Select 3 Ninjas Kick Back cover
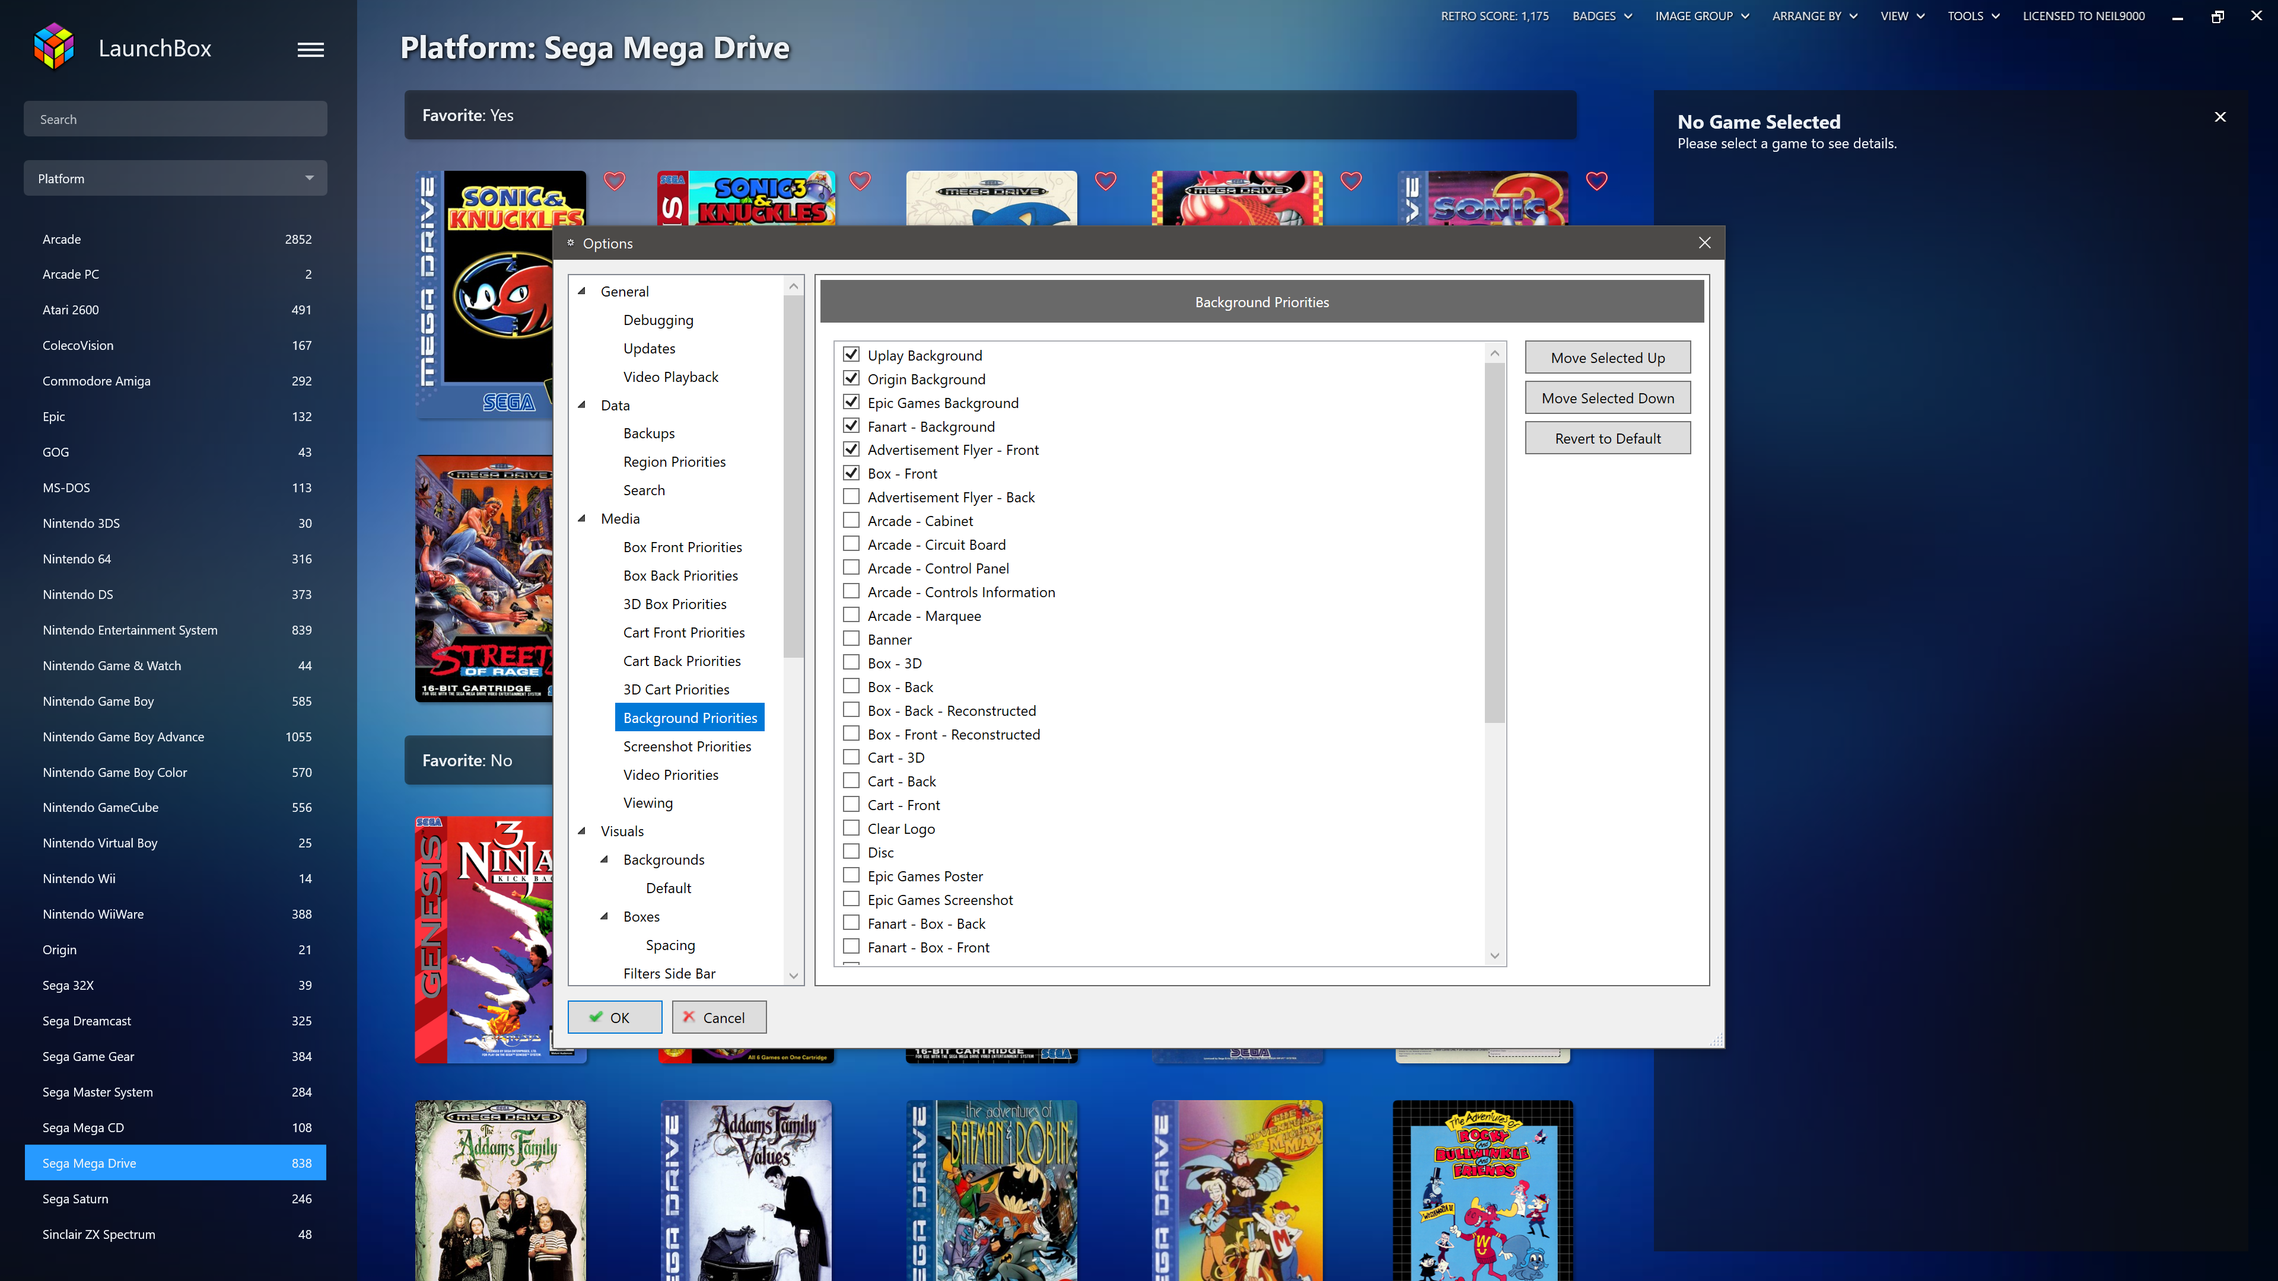Screen dimensions: 2278x1281 (485, 940)
